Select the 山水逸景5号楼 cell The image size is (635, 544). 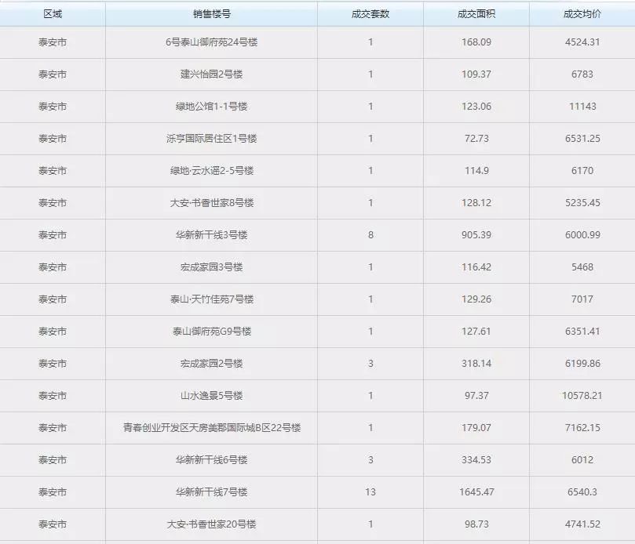211,396
